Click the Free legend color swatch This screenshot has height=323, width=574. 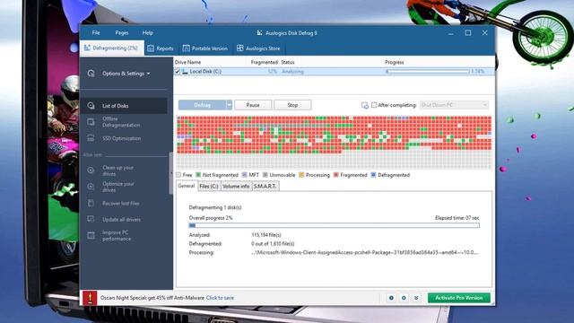pos(178,175)
